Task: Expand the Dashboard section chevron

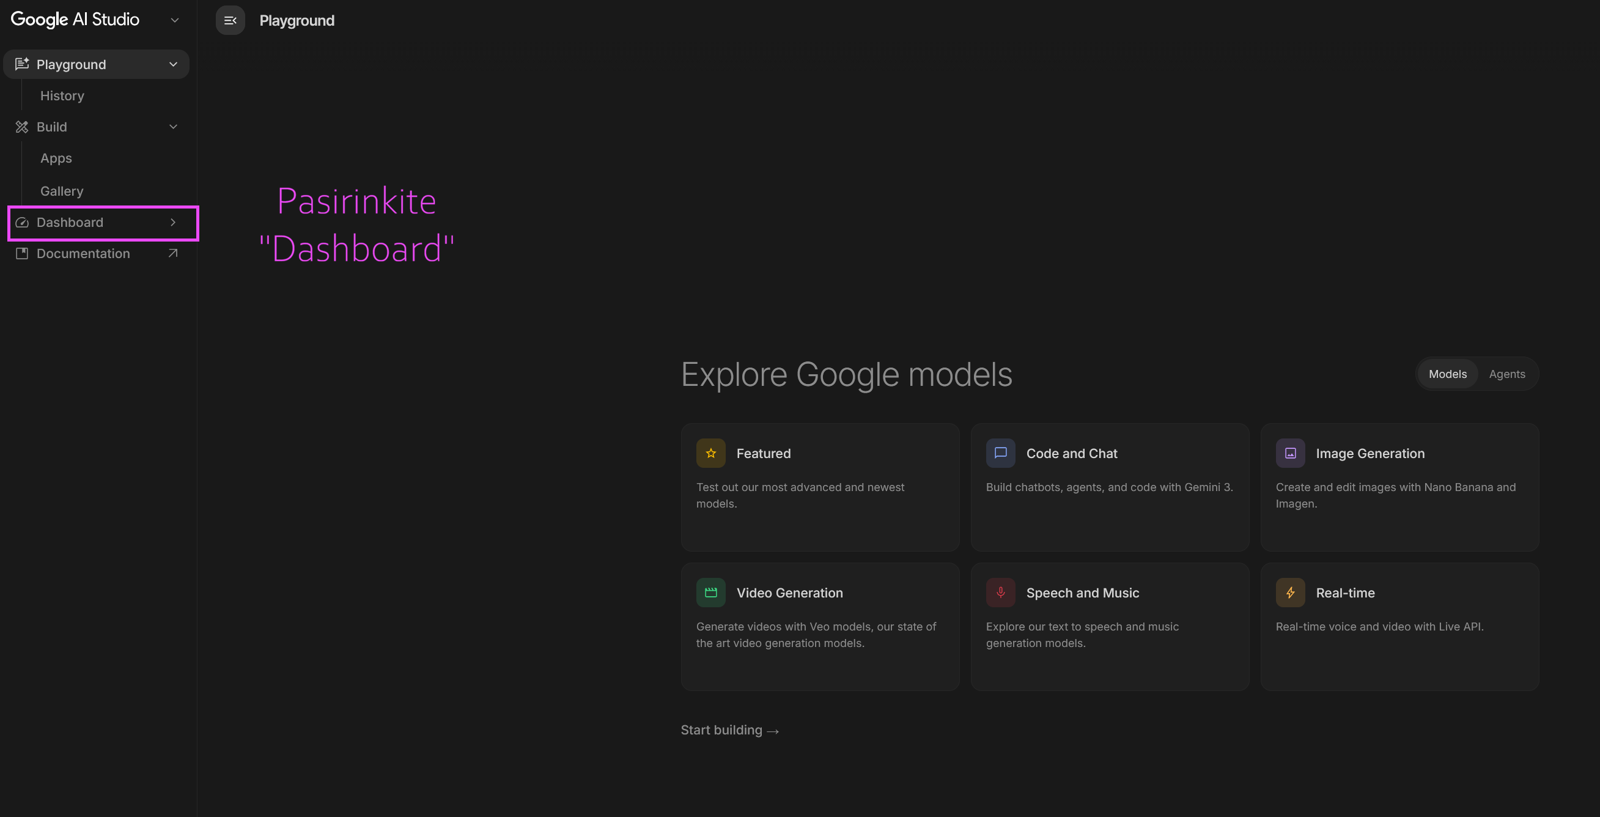Action: coord(173,223)
